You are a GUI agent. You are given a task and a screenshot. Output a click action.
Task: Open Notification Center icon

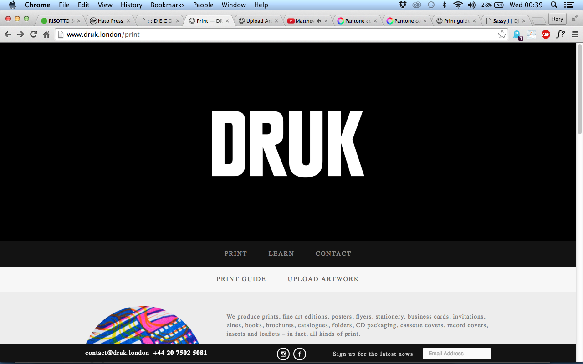tap(568, 5)
